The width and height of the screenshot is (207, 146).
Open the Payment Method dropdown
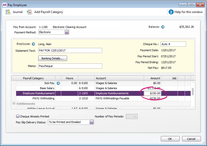pos(67,32)
